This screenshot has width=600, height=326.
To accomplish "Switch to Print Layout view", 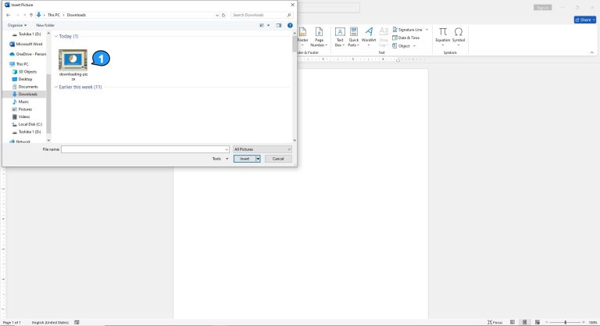I will point(525,322).
